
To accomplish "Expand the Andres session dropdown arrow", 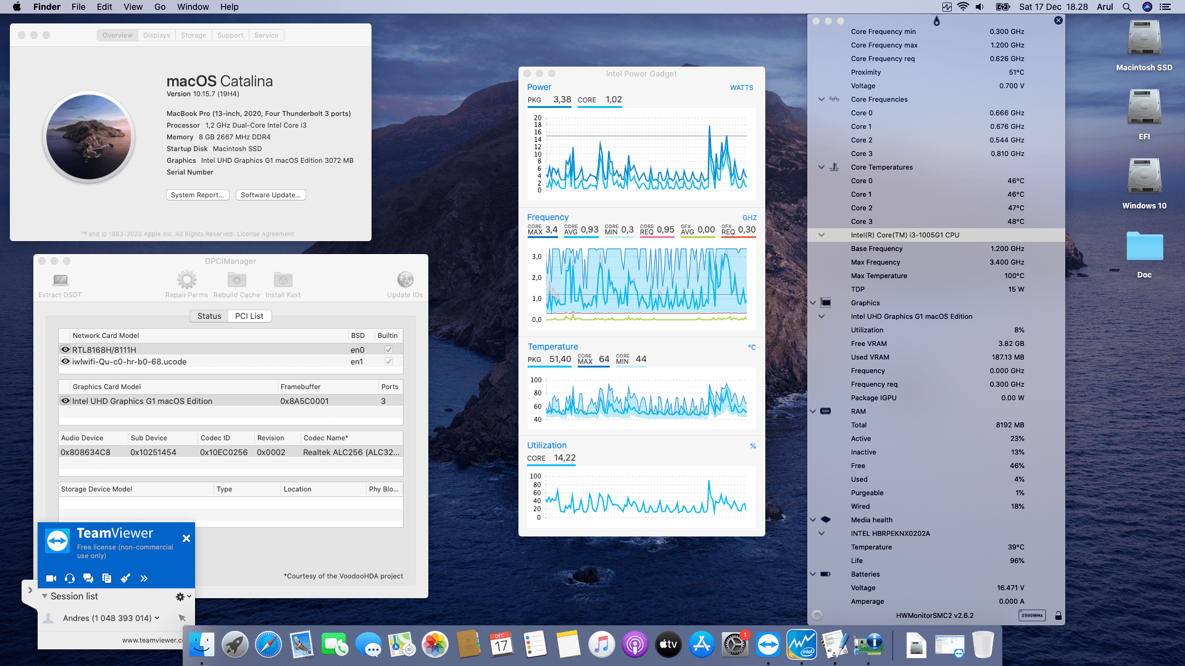I will (x=157, y=618).
